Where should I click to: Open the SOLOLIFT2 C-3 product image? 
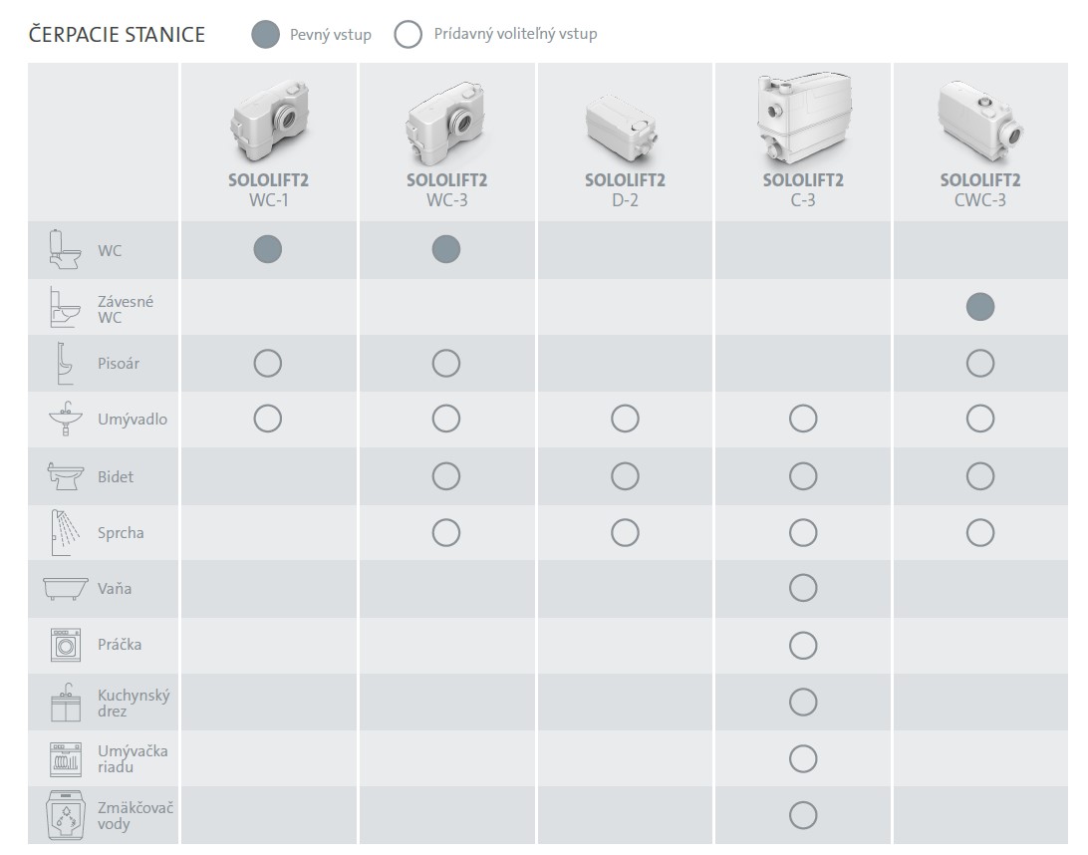(x=802, y=117)
